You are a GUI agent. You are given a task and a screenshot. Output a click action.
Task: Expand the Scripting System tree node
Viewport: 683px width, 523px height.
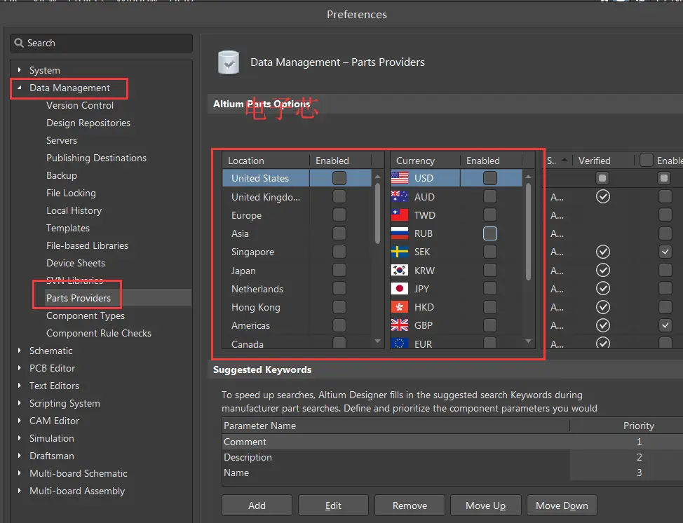point(19,403)
